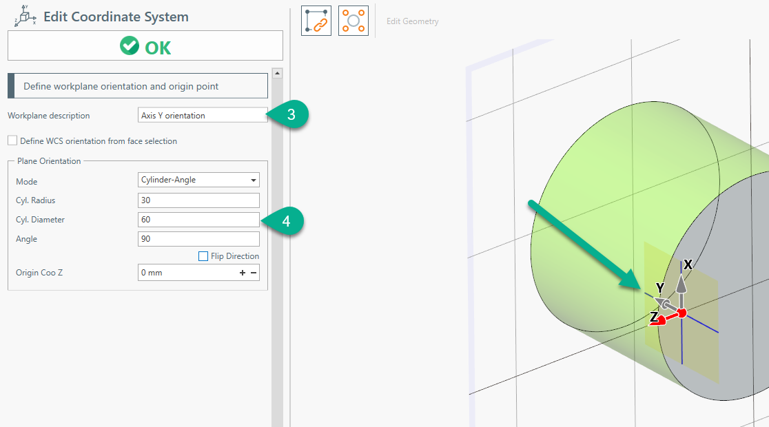This screenshot has width=769, height=427.
Task: Click the red Z axis arrow
Action: tap(662, 320)
